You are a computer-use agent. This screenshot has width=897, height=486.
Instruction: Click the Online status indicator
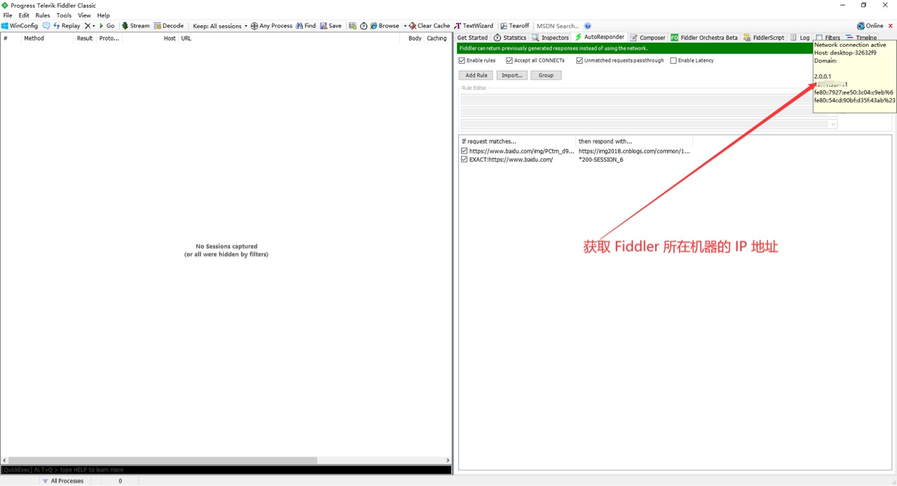pos(870,26)
